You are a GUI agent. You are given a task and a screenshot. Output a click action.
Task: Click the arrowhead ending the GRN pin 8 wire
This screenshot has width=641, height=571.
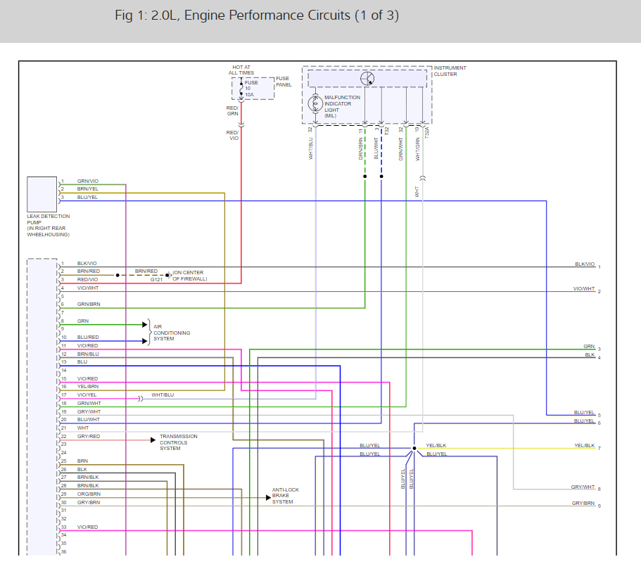[x=145, y=325]
